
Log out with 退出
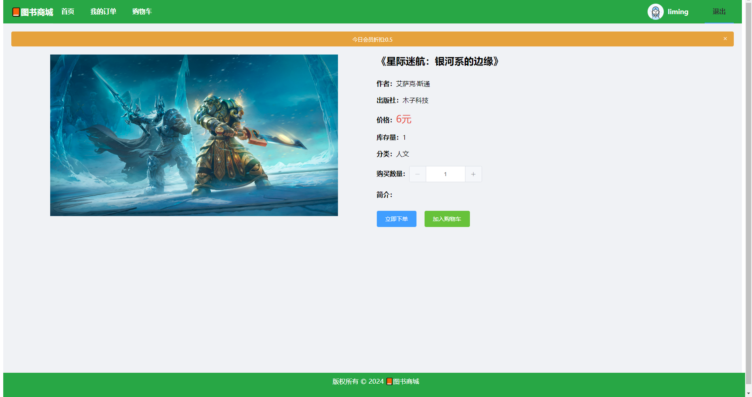coord(719,12)
